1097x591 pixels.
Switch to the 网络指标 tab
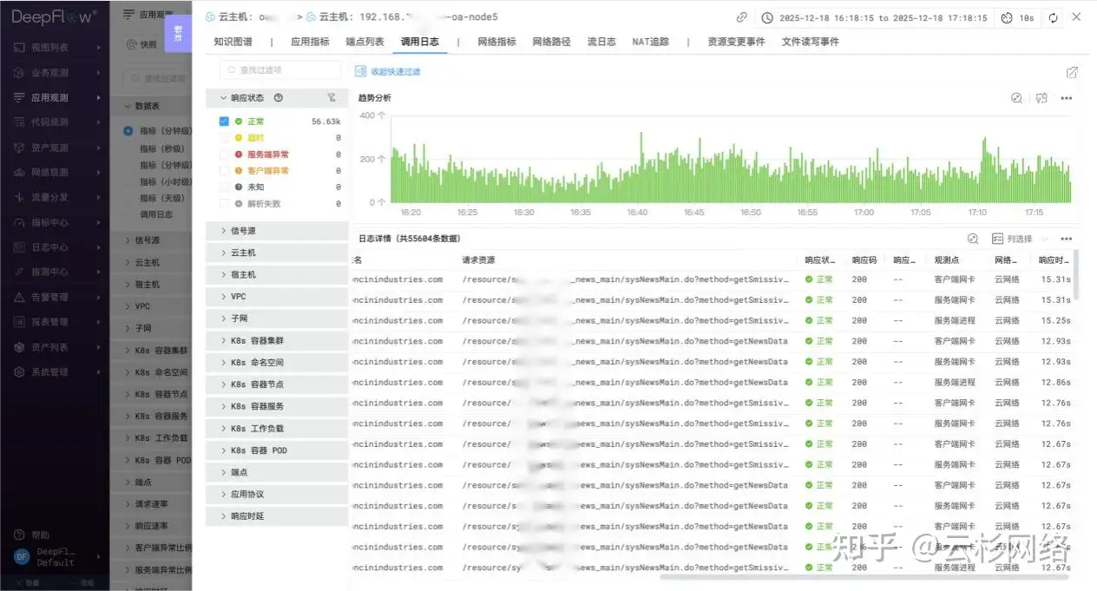pyautogui.click(x=496, y=42)
